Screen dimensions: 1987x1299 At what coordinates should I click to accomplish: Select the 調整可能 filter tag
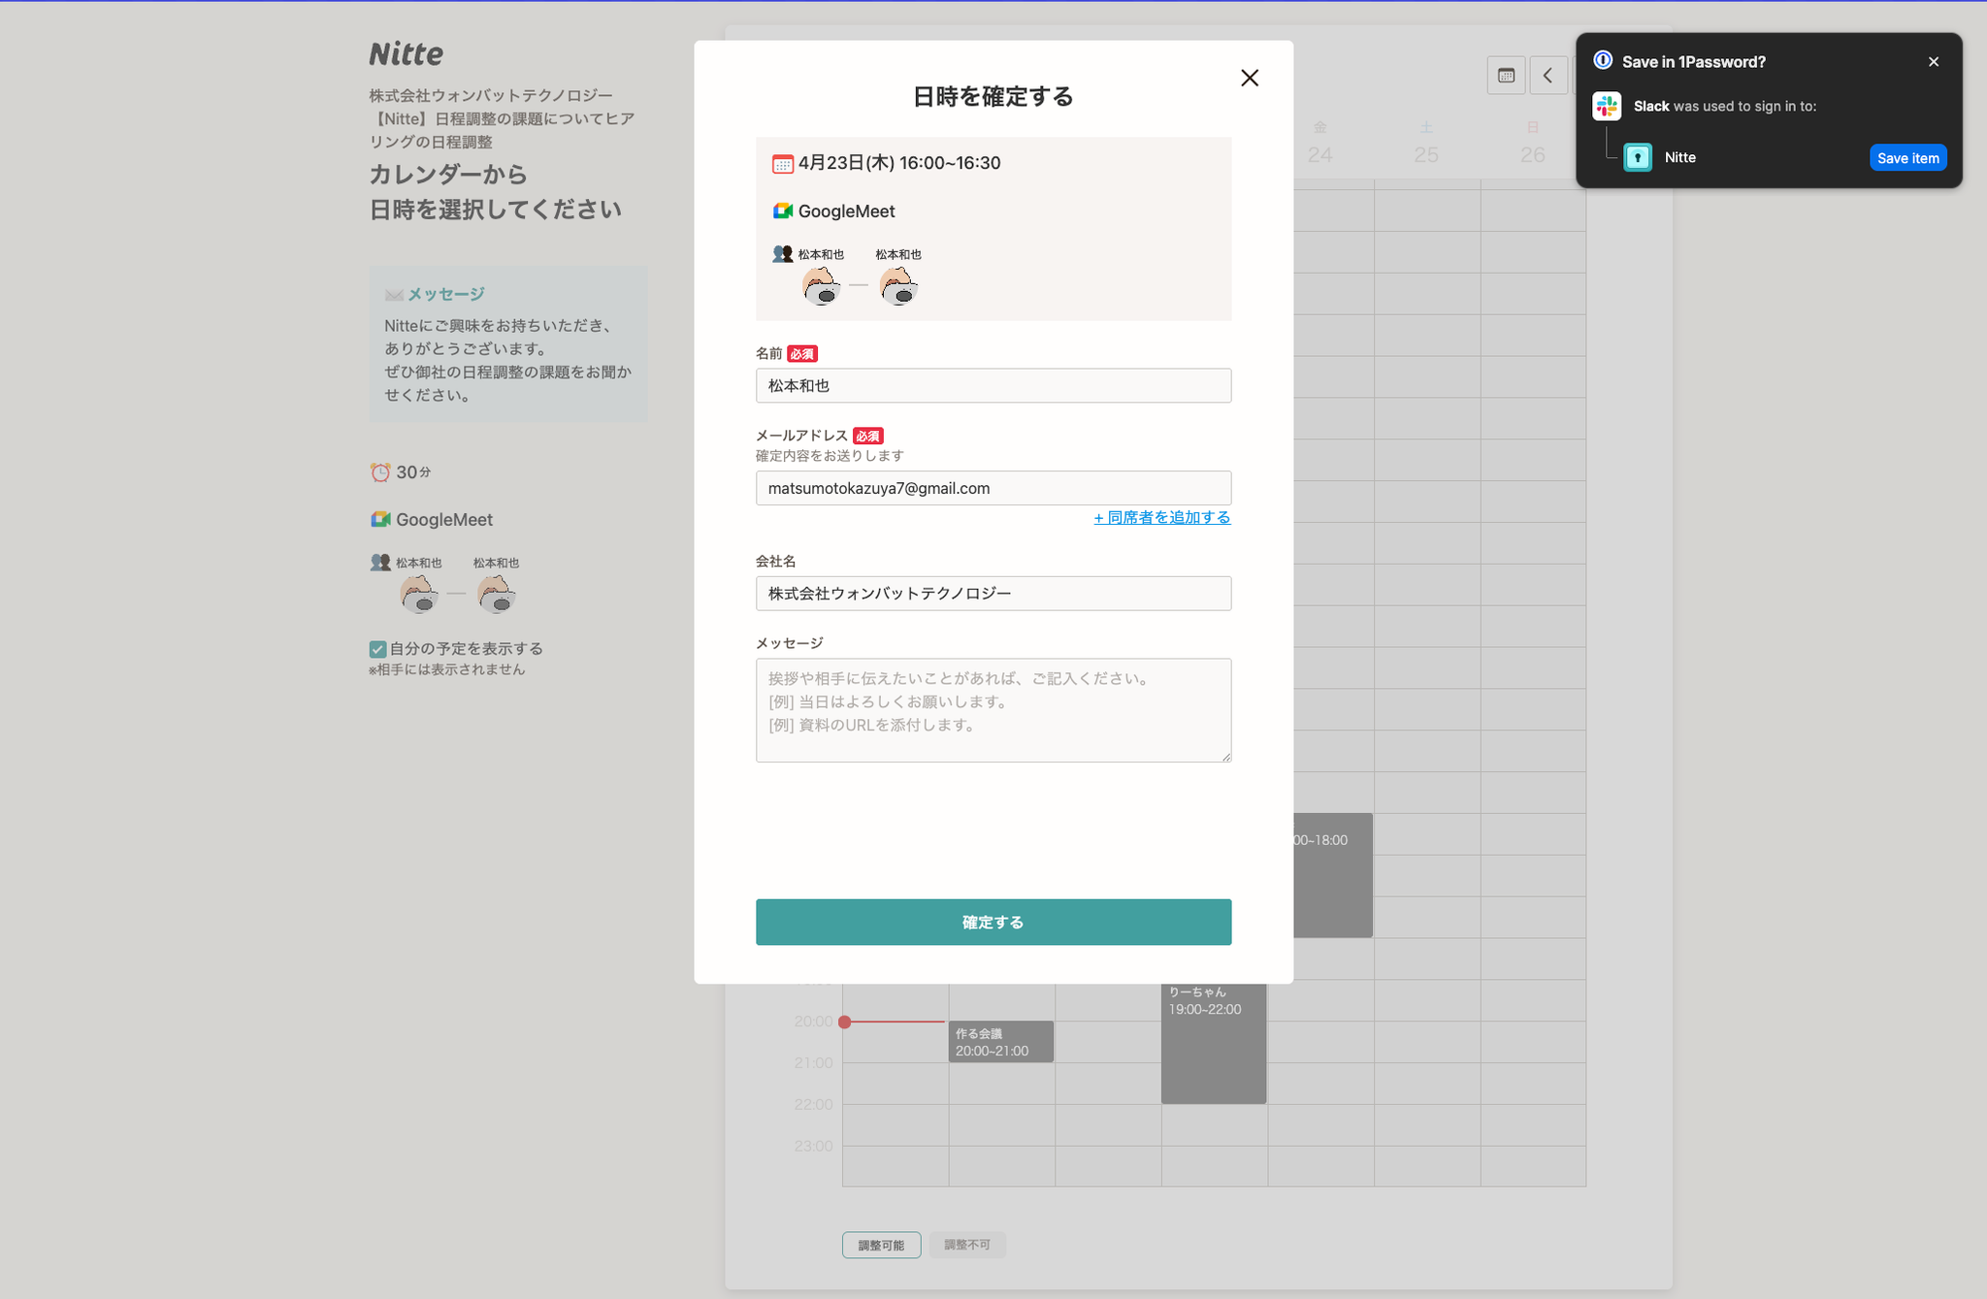pos(881,1245)
